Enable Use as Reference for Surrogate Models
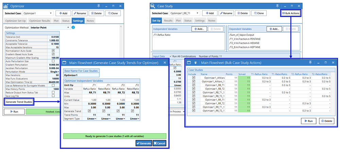The height and width of the screenshot is (153, 340). coord(53,85)
